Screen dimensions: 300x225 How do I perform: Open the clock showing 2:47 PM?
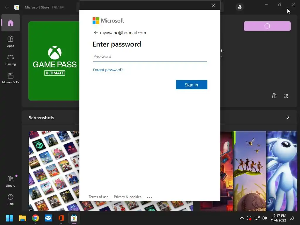[x=278, y=218]
